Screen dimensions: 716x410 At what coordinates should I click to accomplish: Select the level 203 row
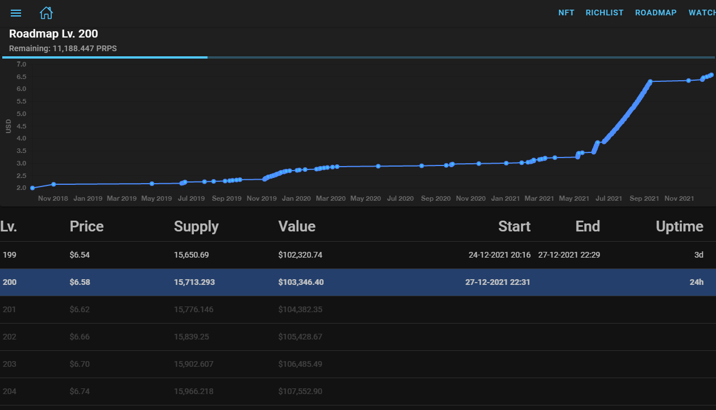(x=358, y=364)
